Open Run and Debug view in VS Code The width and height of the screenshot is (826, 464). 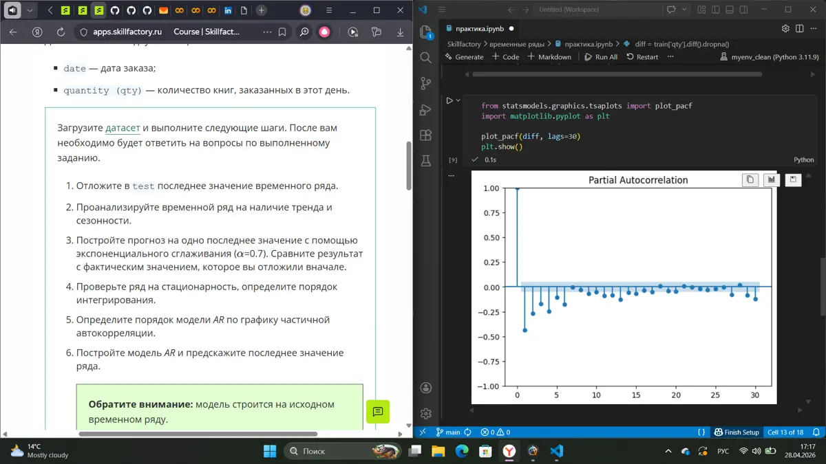coord(426,109)
